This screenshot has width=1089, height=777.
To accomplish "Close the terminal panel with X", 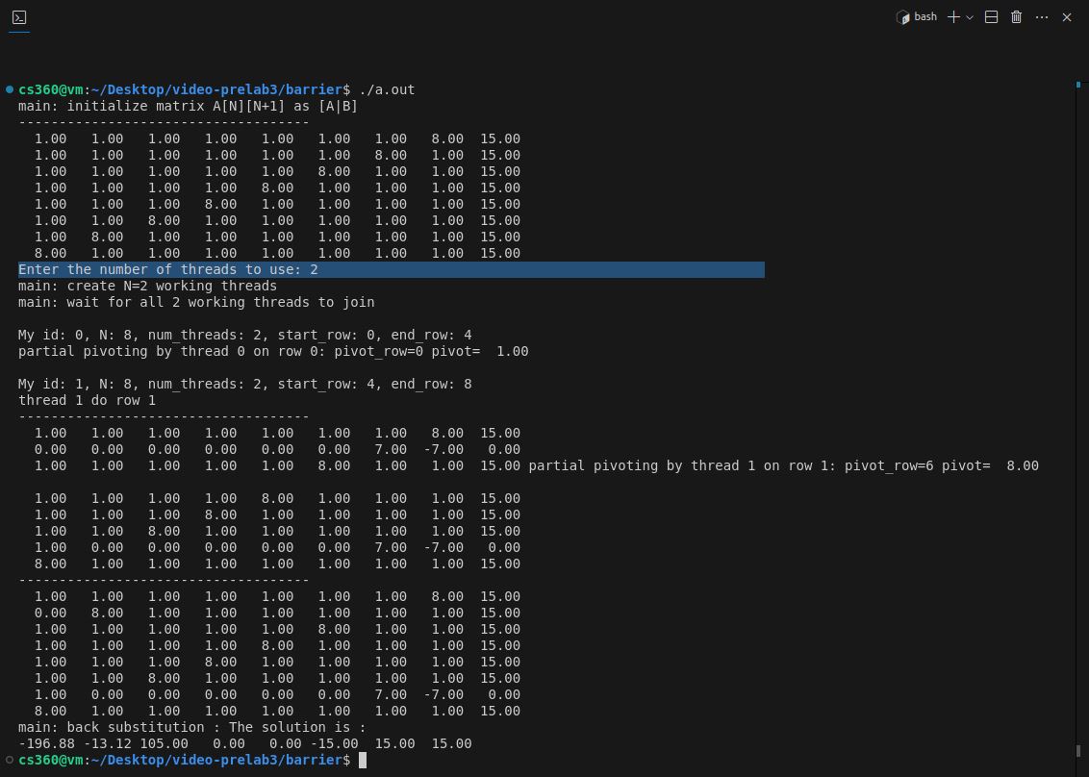I will tap(1067, 17).
